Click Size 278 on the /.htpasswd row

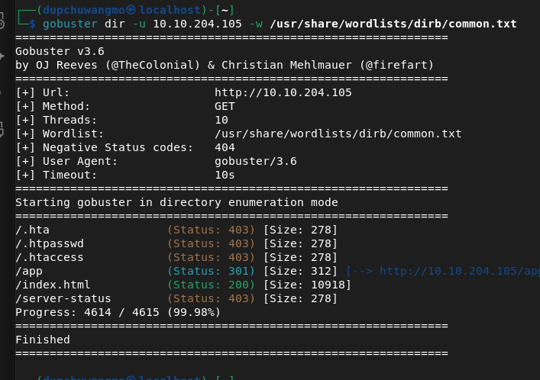(300, 243)
